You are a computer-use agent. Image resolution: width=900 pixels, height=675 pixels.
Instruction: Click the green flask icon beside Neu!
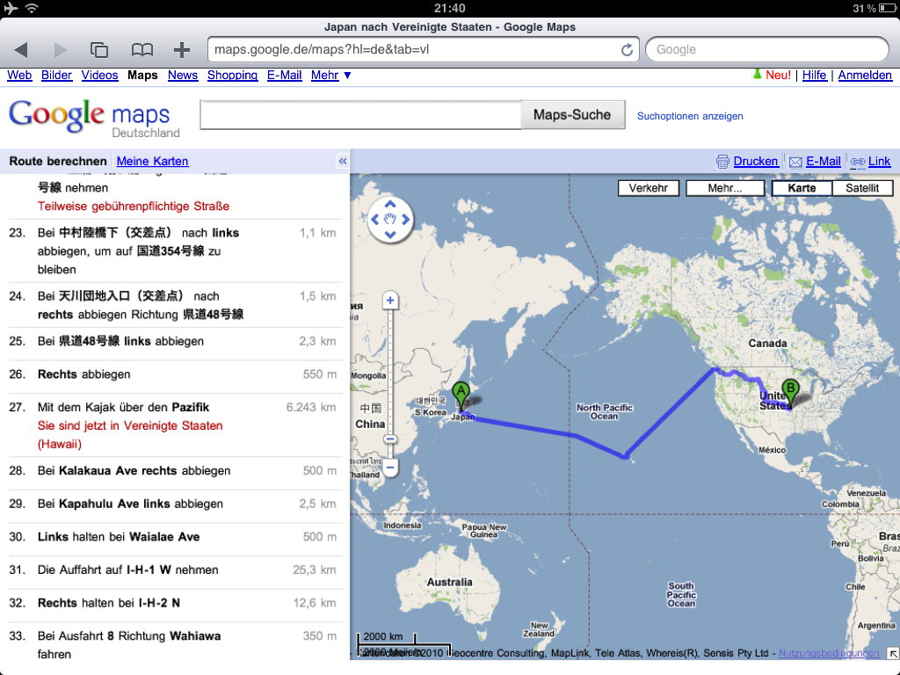[757, 74]
